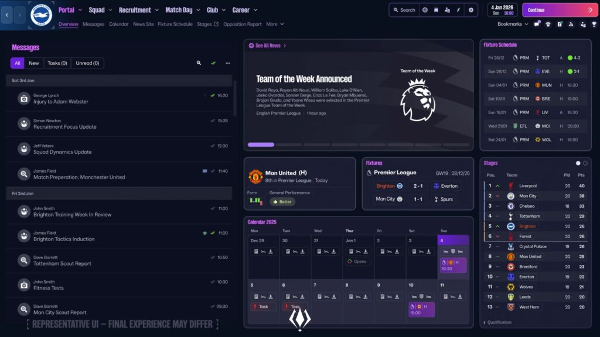Click the Brighton club badge
Viewport: 600px width, 337px height.
pyautogui.click(x=41, y=15)
